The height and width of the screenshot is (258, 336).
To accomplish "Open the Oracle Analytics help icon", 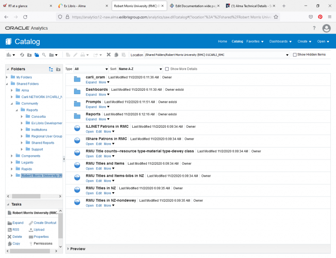I will click(314, 28).
